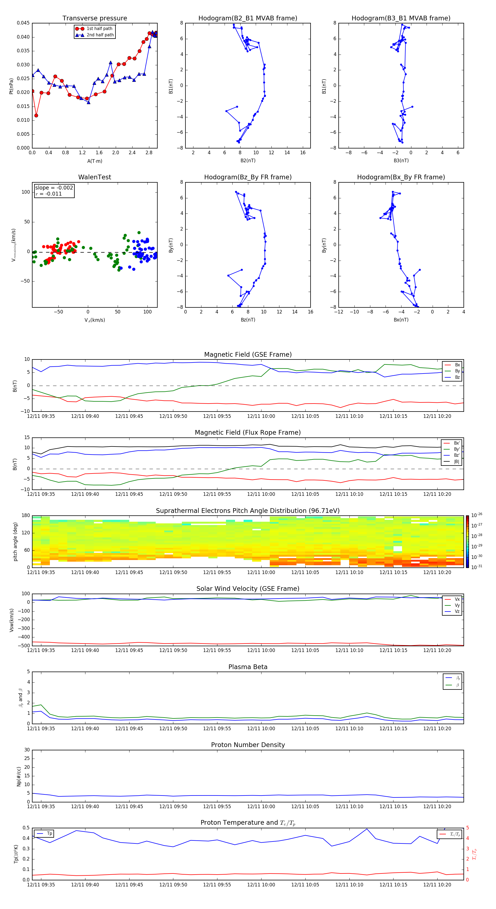Click the "Pt(nPa)" y-axis label
Screen dimensions: 496x909
point(11,86)
